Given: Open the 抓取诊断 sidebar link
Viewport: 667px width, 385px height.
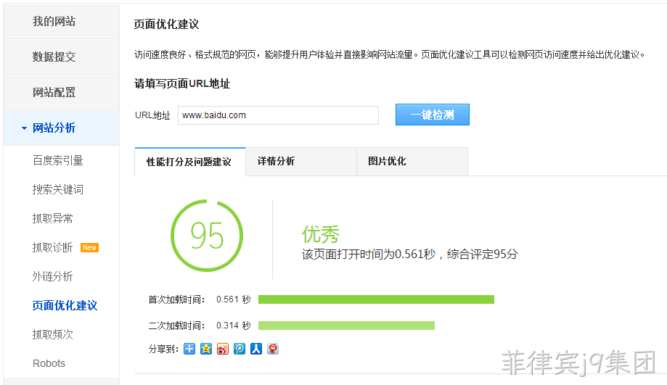Looking at the screenshot, I should pyautogui.click(x=53, y=247).
